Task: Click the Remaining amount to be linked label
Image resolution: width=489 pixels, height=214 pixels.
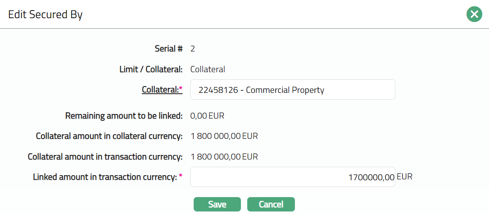Action: click(124, 116)
